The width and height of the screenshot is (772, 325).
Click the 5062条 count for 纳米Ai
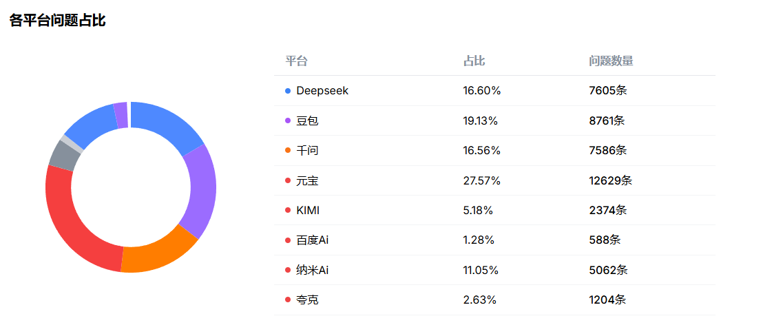point(608,271)
